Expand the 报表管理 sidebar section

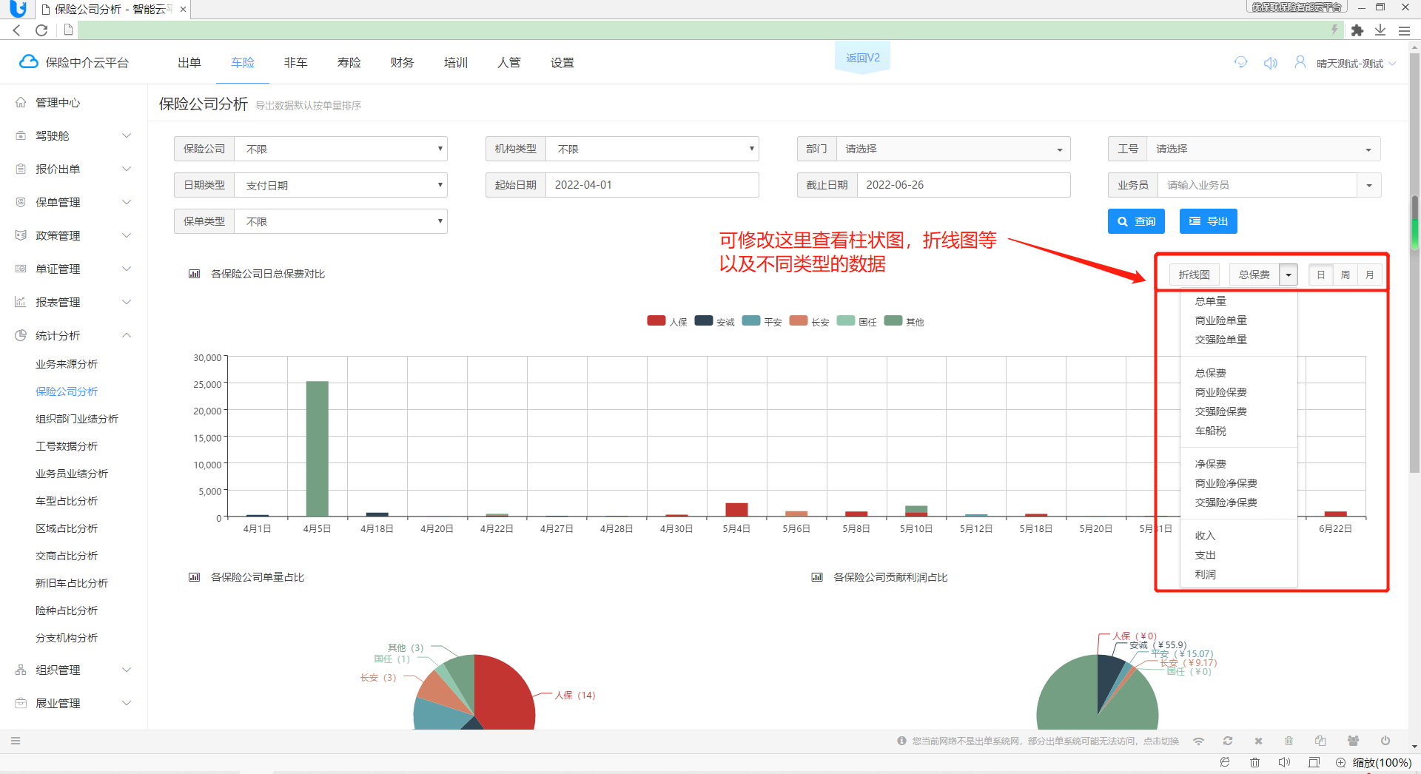coord(127,302)
